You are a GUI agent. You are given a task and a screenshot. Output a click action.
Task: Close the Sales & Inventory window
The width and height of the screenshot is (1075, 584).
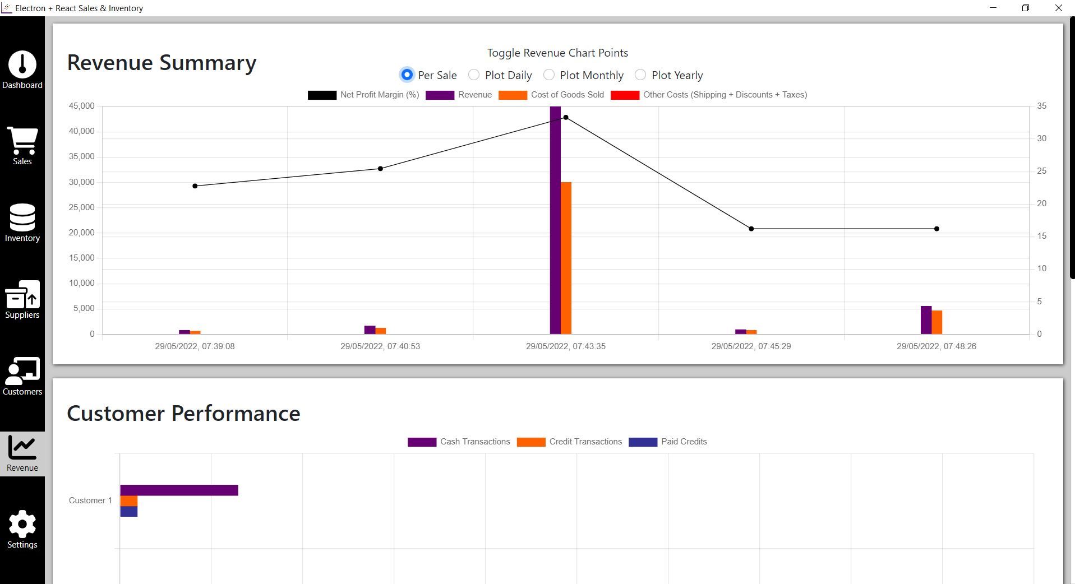pyautogui.click(x=1059, y=8)
